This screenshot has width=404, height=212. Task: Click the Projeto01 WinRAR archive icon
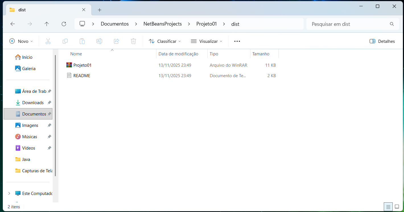[x=69, y=65]
